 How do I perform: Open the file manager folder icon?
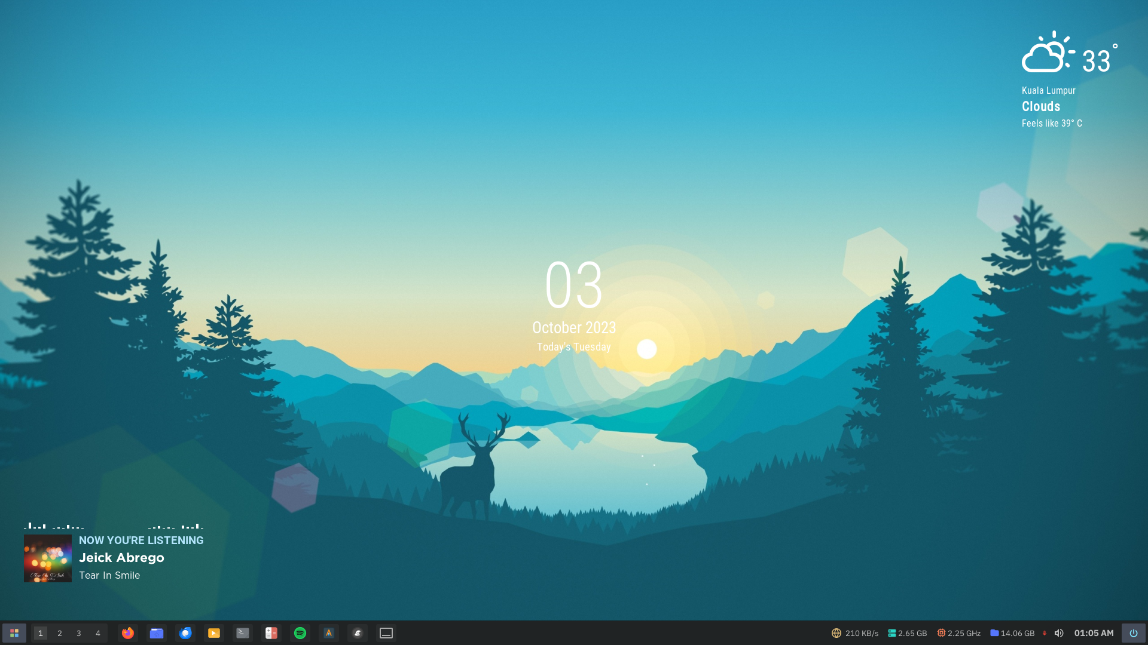pos(157,633)
